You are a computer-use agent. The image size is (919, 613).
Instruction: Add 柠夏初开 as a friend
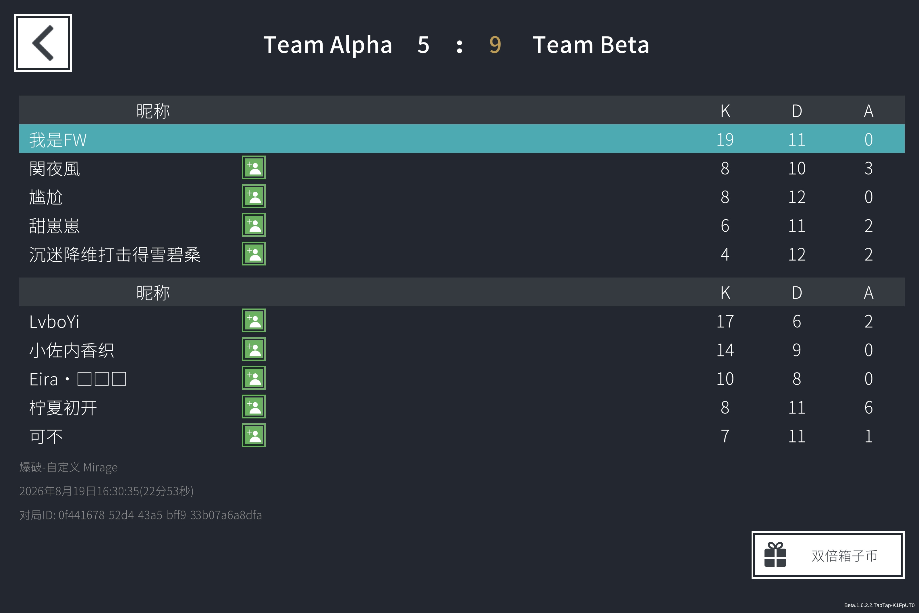[254, 407]
